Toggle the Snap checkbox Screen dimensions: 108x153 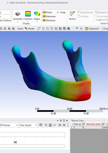[x=58, y=12]
